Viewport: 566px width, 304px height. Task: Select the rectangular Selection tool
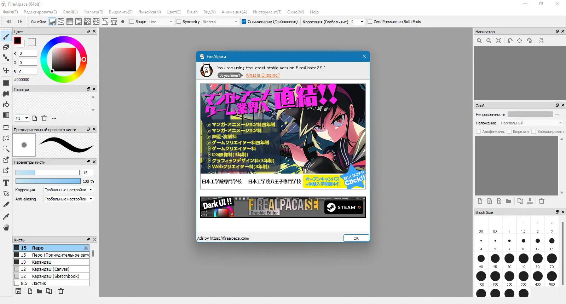pos(6,128)
